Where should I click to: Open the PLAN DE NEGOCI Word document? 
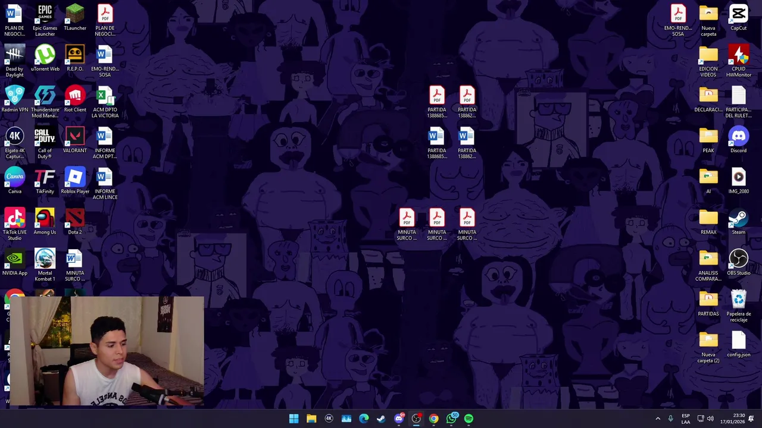[x=14, y=20]
